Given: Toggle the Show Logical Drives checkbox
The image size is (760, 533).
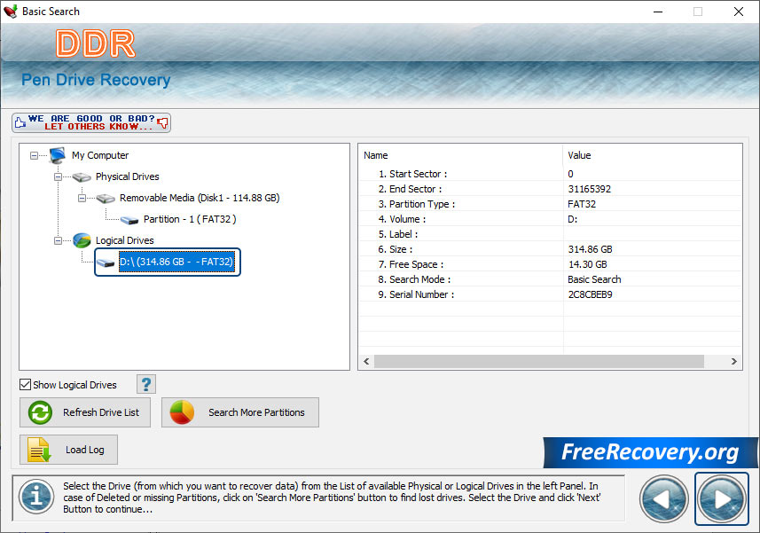Looking at the screenshot, I should [25, 385].
